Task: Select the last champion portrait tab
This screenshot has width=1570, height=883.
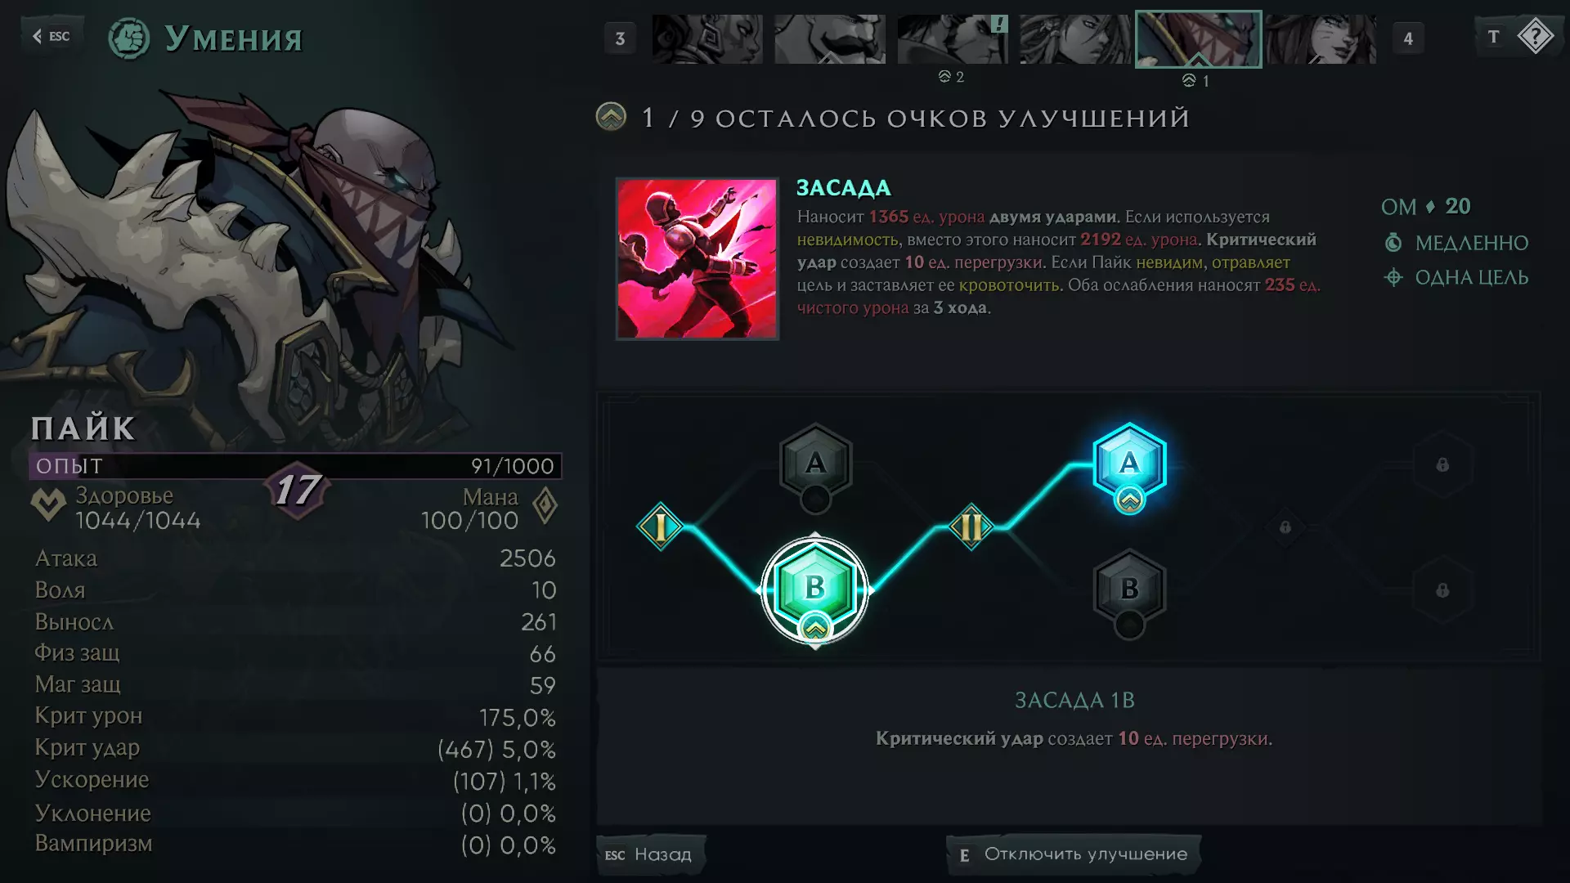Action: point(1321,38)
